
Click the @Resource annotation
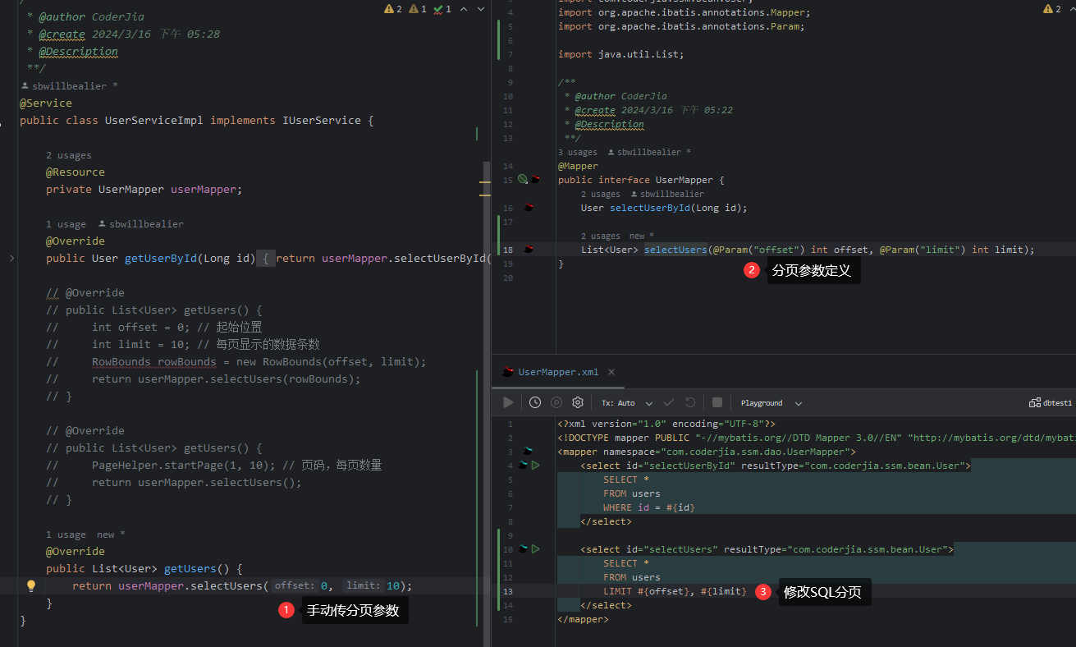pos(76,172)
